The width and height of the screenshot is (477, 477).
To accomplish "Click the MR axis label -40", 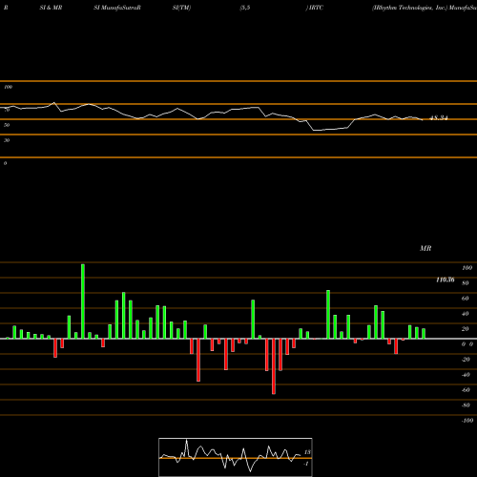I will point(466,375).
